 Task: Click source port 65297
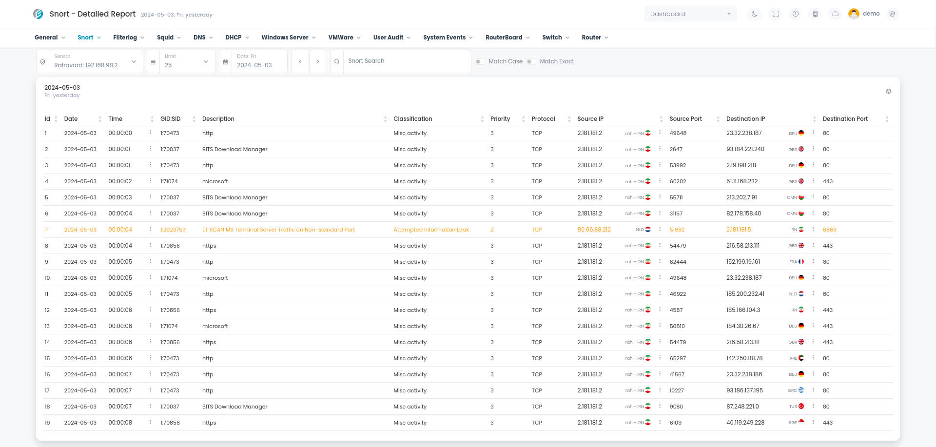(677, 358)
